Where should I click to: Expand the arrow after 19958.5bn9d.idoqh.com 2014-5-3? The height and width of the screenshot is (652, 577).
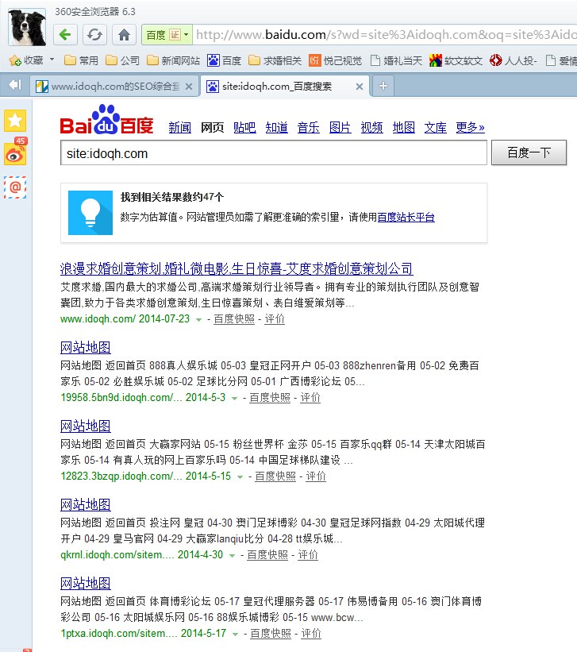click(x=234, y=399)
